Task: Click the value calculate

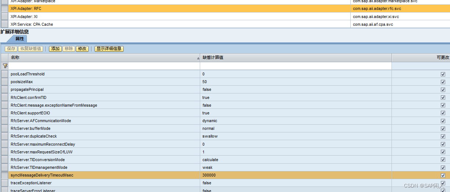Action: (x=210, y=160)
